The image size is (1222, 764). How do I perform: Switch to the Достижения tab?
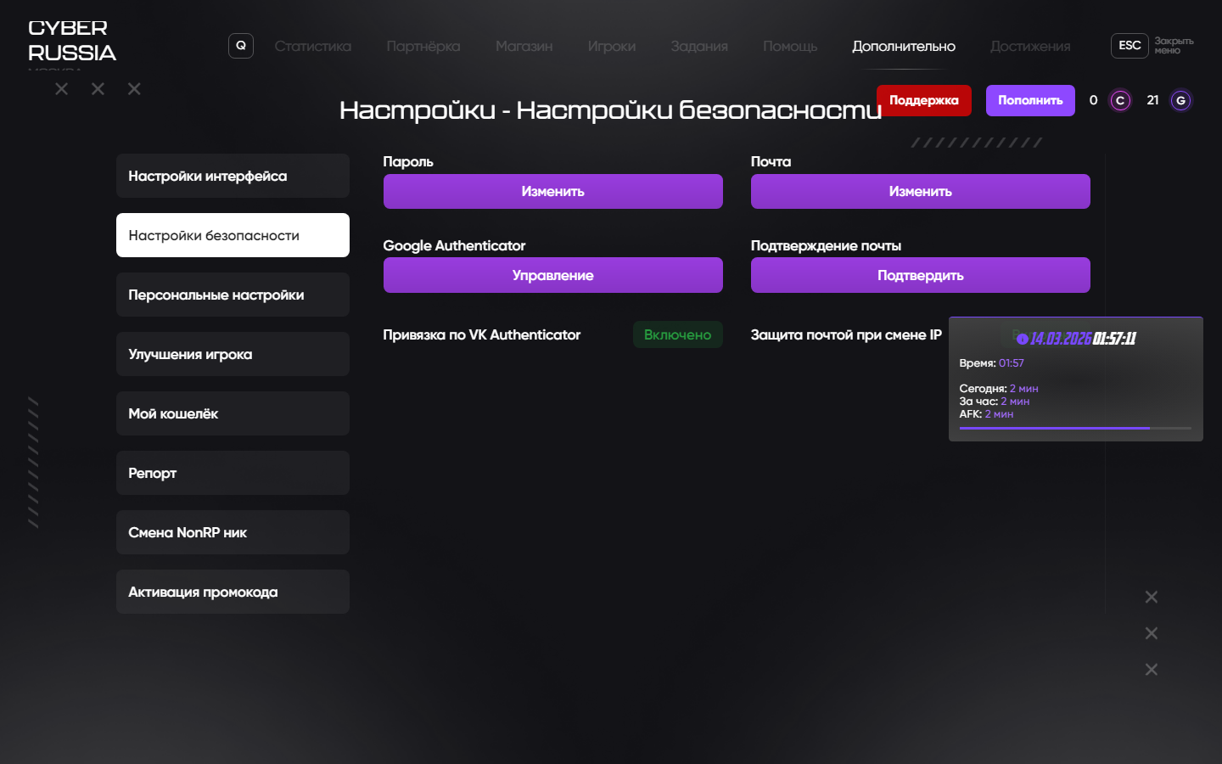1029,47
